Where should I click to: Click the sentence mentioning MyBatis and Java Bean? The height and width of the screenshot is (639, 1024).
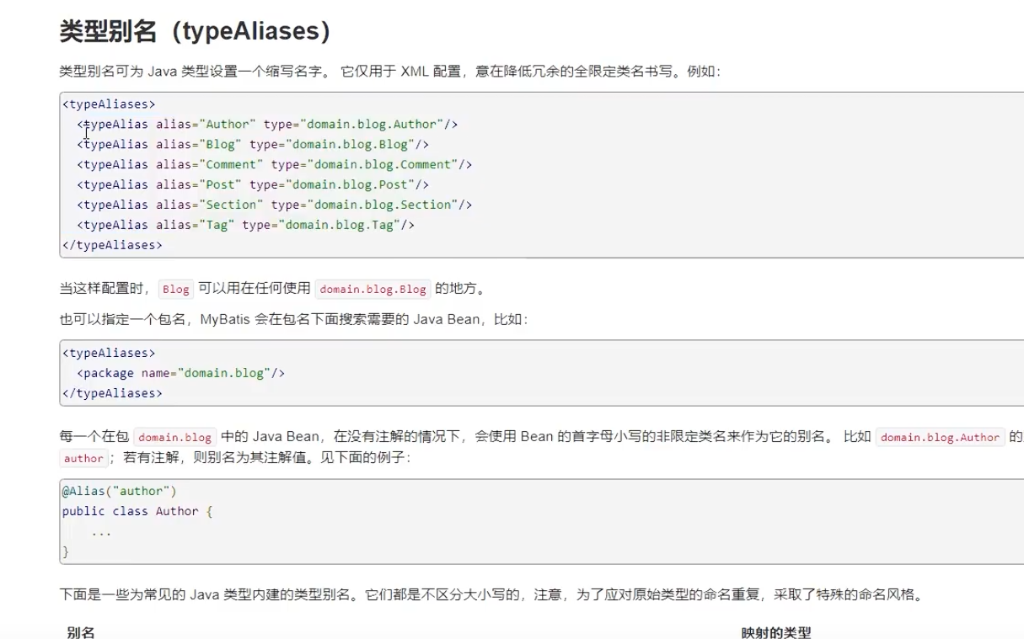click(293, 321)
